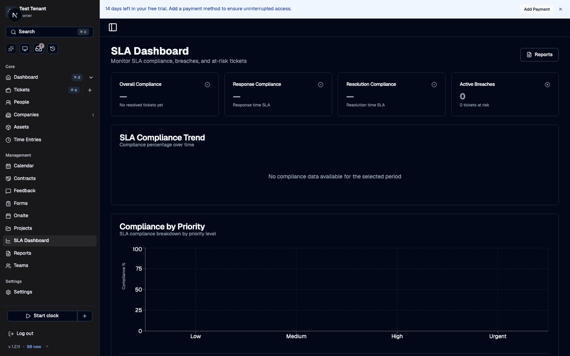The height and width of the screenshot is (356, 570).
Task: Click the breach icon on Active Breaches card
Action: click(547, 85)
